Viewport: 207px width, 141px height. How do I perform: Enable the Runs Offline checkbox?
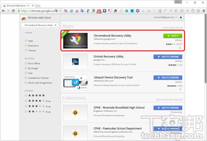click(26, 63)
